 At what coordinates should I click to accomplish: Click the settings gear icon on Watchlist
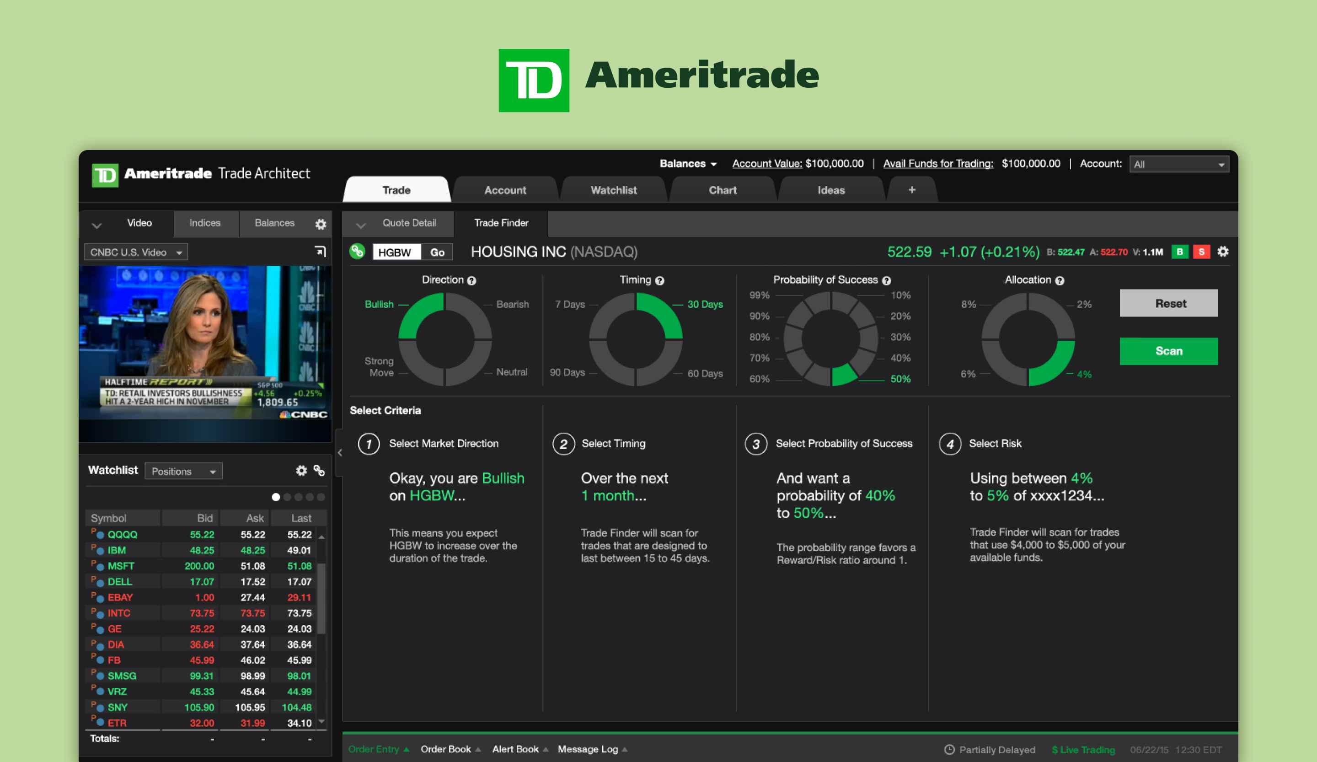tap(302, 470)
